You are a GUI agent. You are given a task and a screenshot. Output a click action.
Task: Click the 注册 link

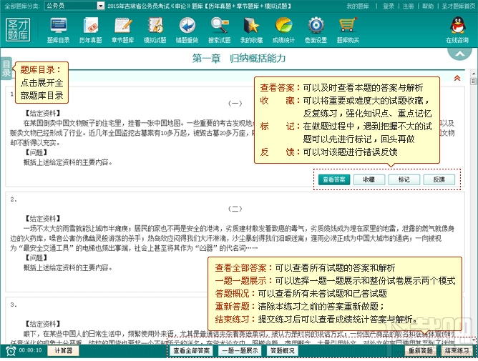pos(408,6)
